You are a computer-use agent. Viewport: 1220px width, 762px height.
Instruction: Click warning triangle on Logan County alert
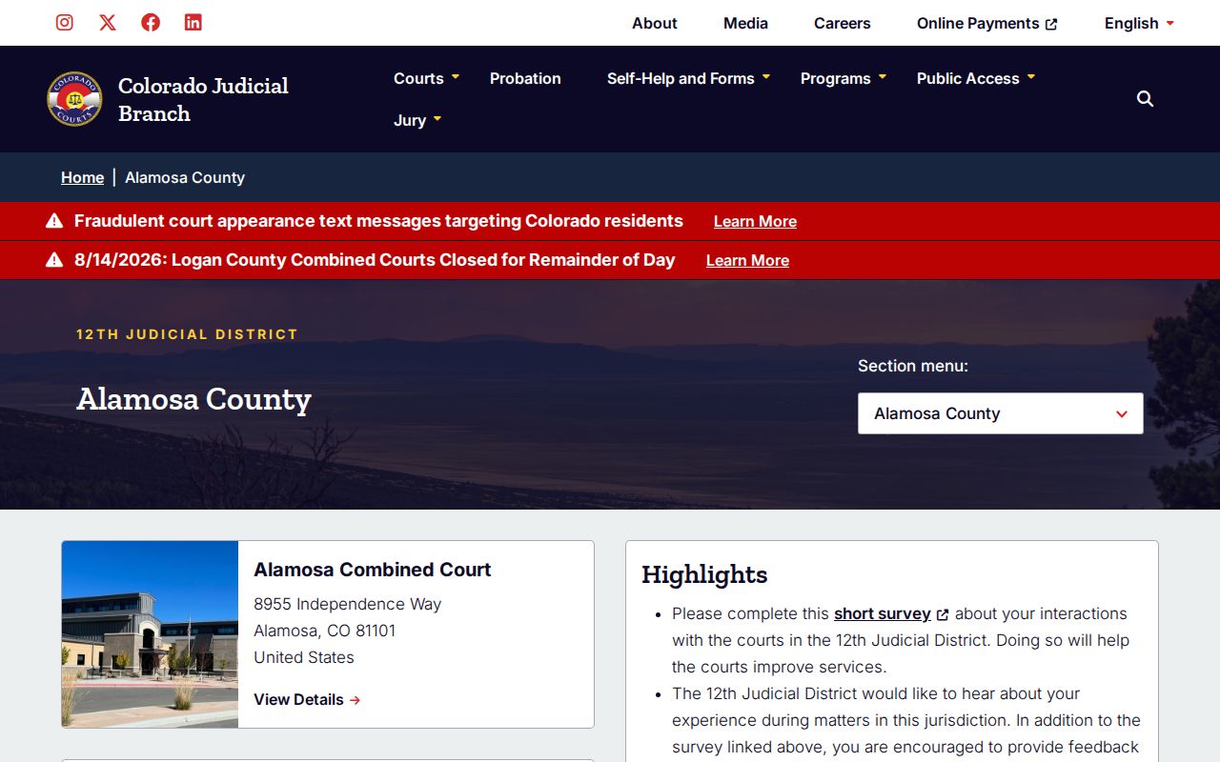[54, 260]
